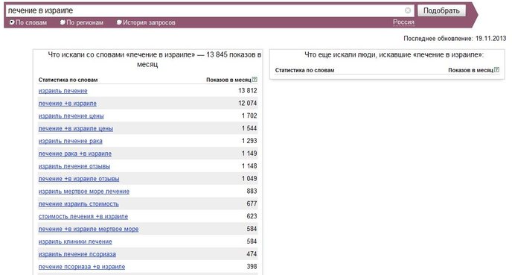Open the израиль лечение рака link
This screenshot has height=275, width=512.
[x=71, y=142]
